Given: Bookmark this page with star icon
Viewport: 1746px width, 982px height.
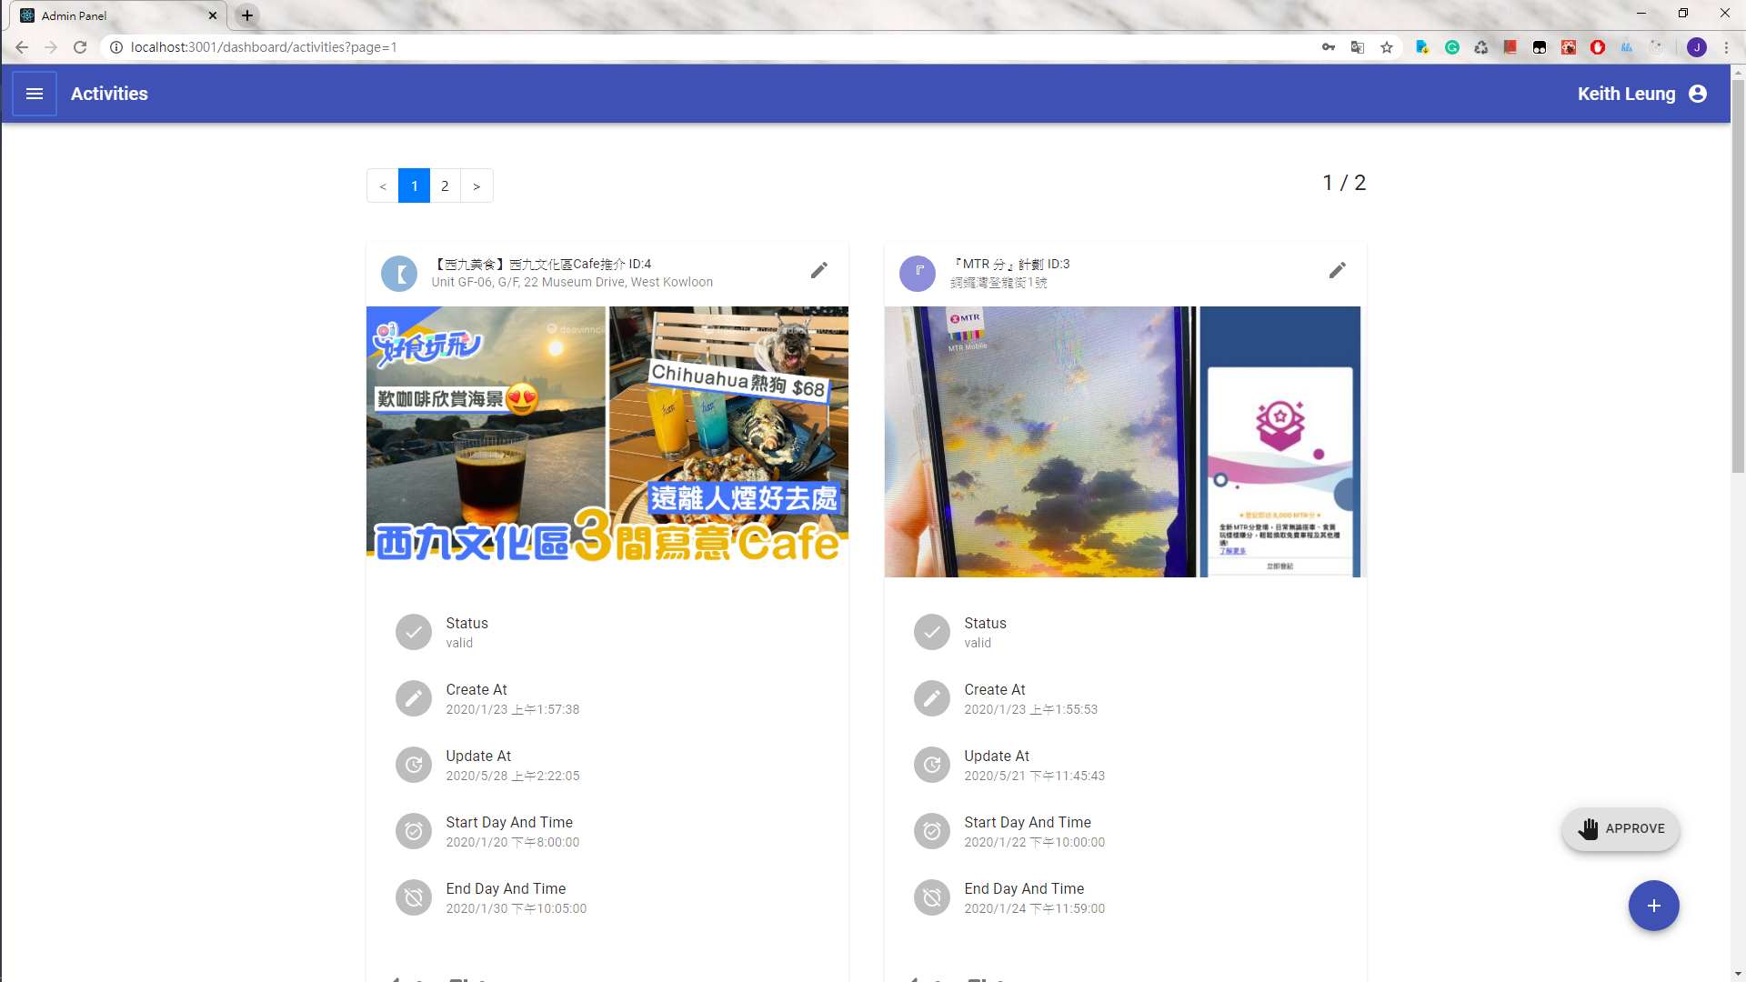Looking at the screenshot, I should tap(1386, 47).
